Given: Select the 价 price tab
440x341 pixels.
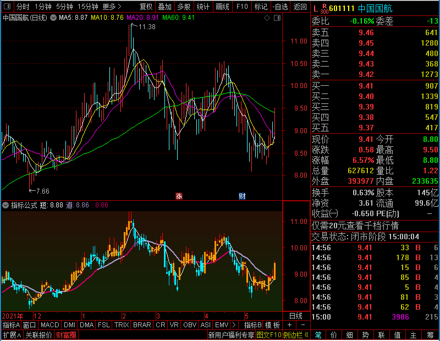Looking at the screenshot, I should (x=334, y=335).
